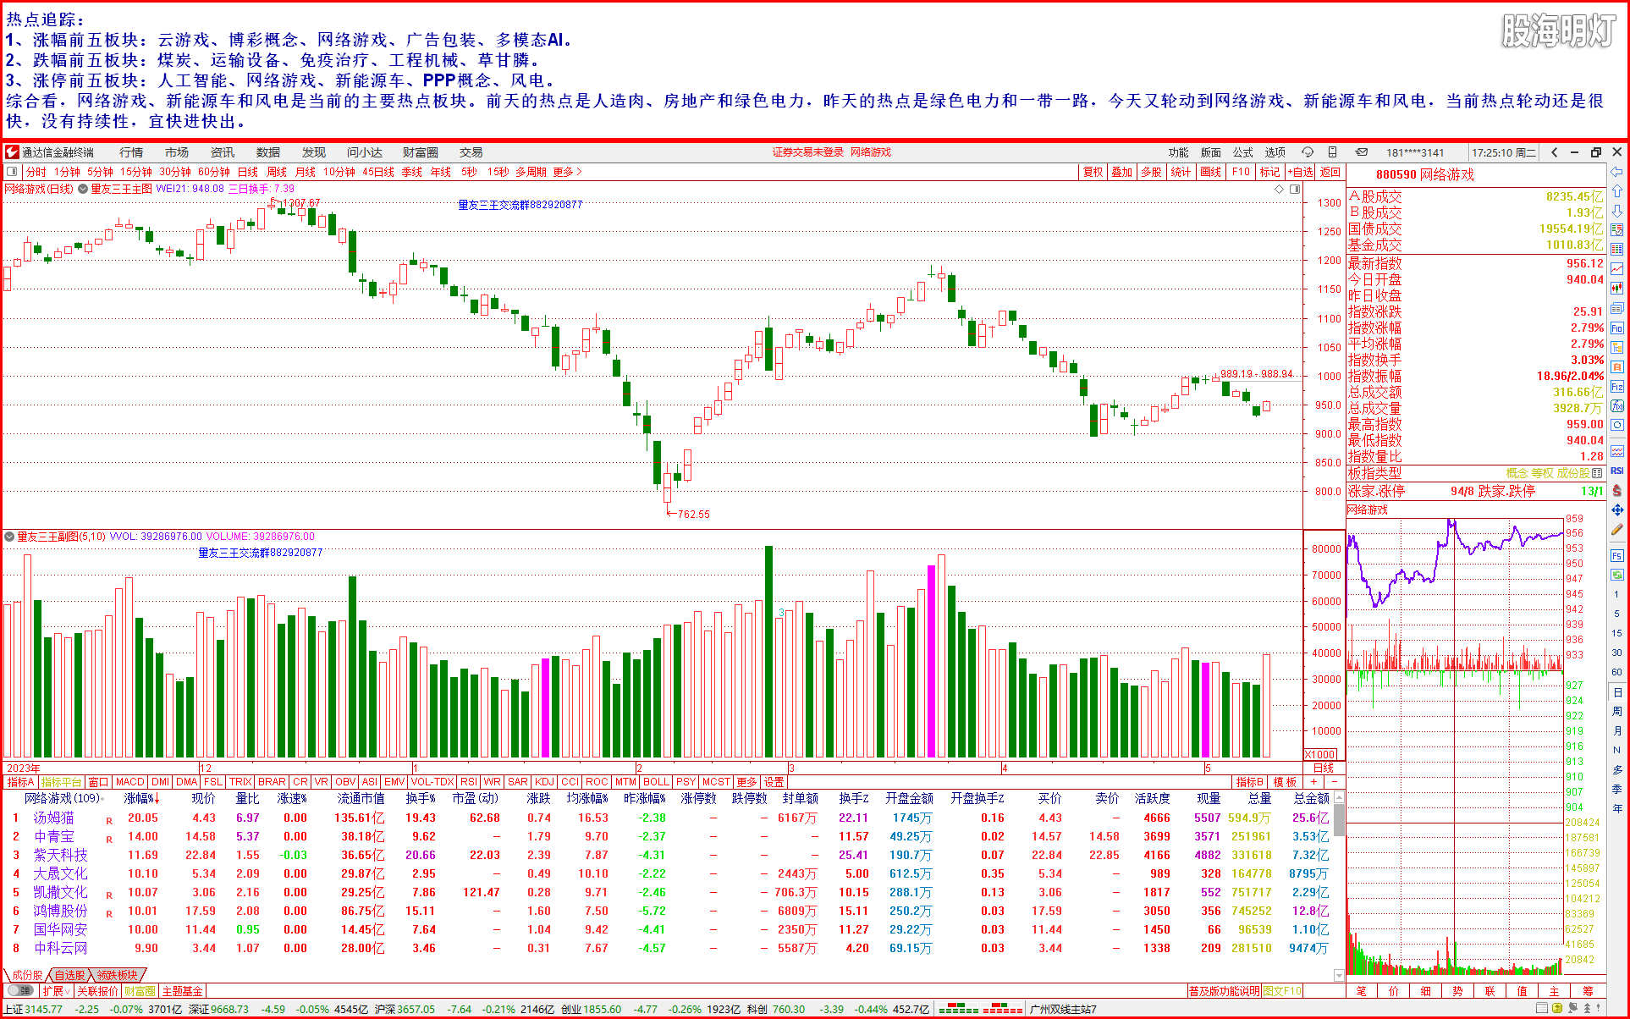
Task: Click the green refresh icon in sidebar
Action: [x=1616, y=575]
